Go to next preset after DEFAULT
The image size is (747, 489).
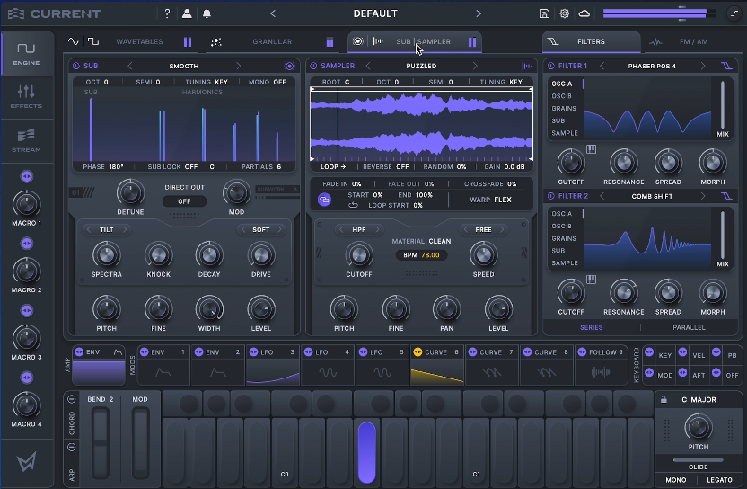coord(479,13)
